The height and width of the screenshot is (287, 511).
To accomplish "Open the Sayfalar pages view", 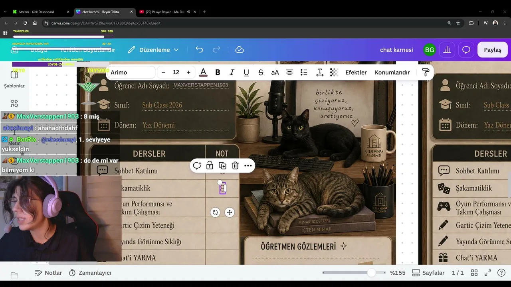I will [428, 273].
